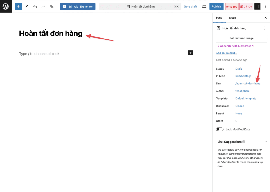The height and width of the screenshot is (192, 270).
Task: Choose a different template from Default template
Action: [x=246, y=99]
